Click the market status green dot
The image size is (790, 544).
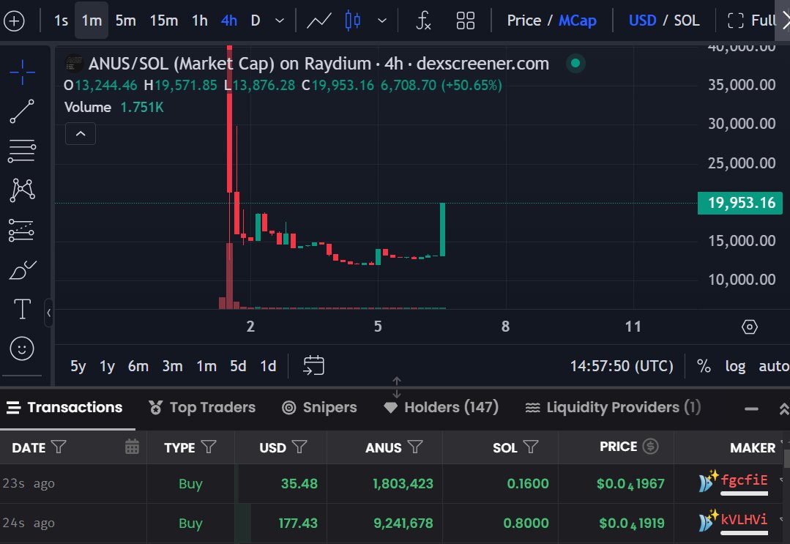tap(575, 64)
